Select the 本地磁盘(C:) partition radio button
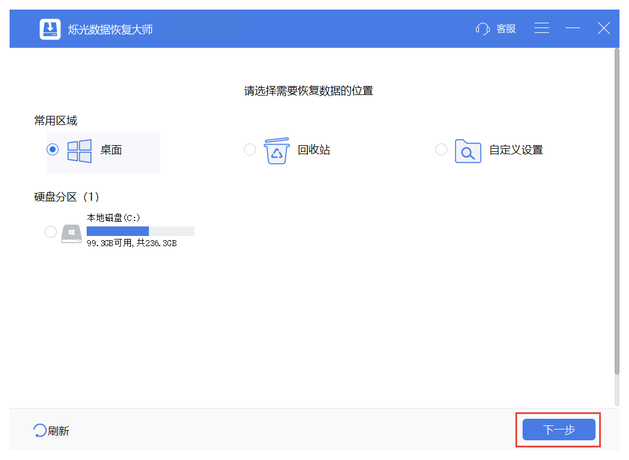629x460 pixels. 51,231
